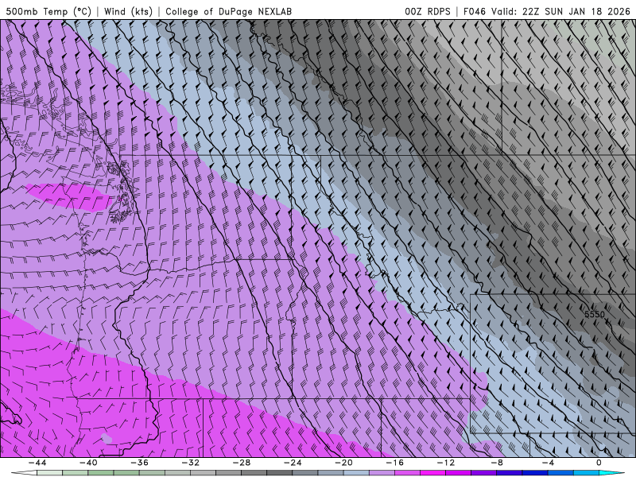Viewport: 636px width, 477px height.
Task: Click the -8 color scale label
Action: (x=498, y=463)
